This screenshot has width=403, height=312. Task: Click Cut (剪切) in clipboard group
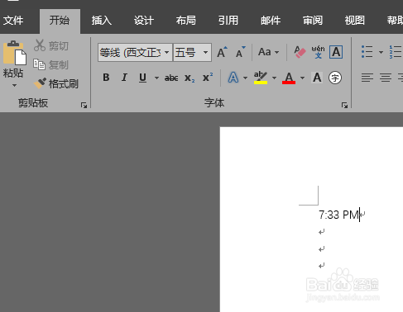click(51, 45)
